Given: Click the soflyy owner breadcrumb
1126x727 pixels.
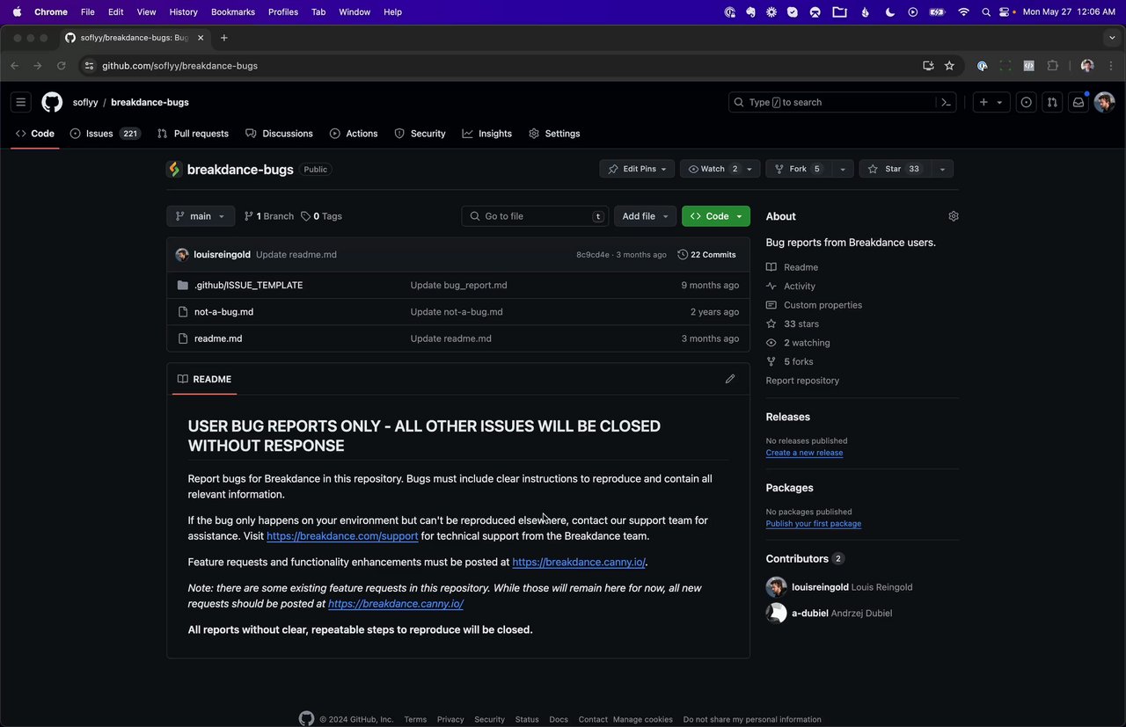Looking at the screenshot, I should (85, 102).
